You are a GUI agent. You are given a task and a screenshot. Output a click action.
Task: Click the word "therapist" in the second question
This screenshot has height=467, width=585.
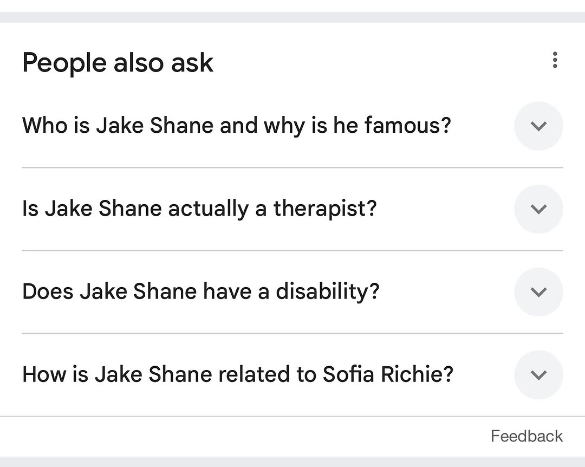(x=324, y=209)
